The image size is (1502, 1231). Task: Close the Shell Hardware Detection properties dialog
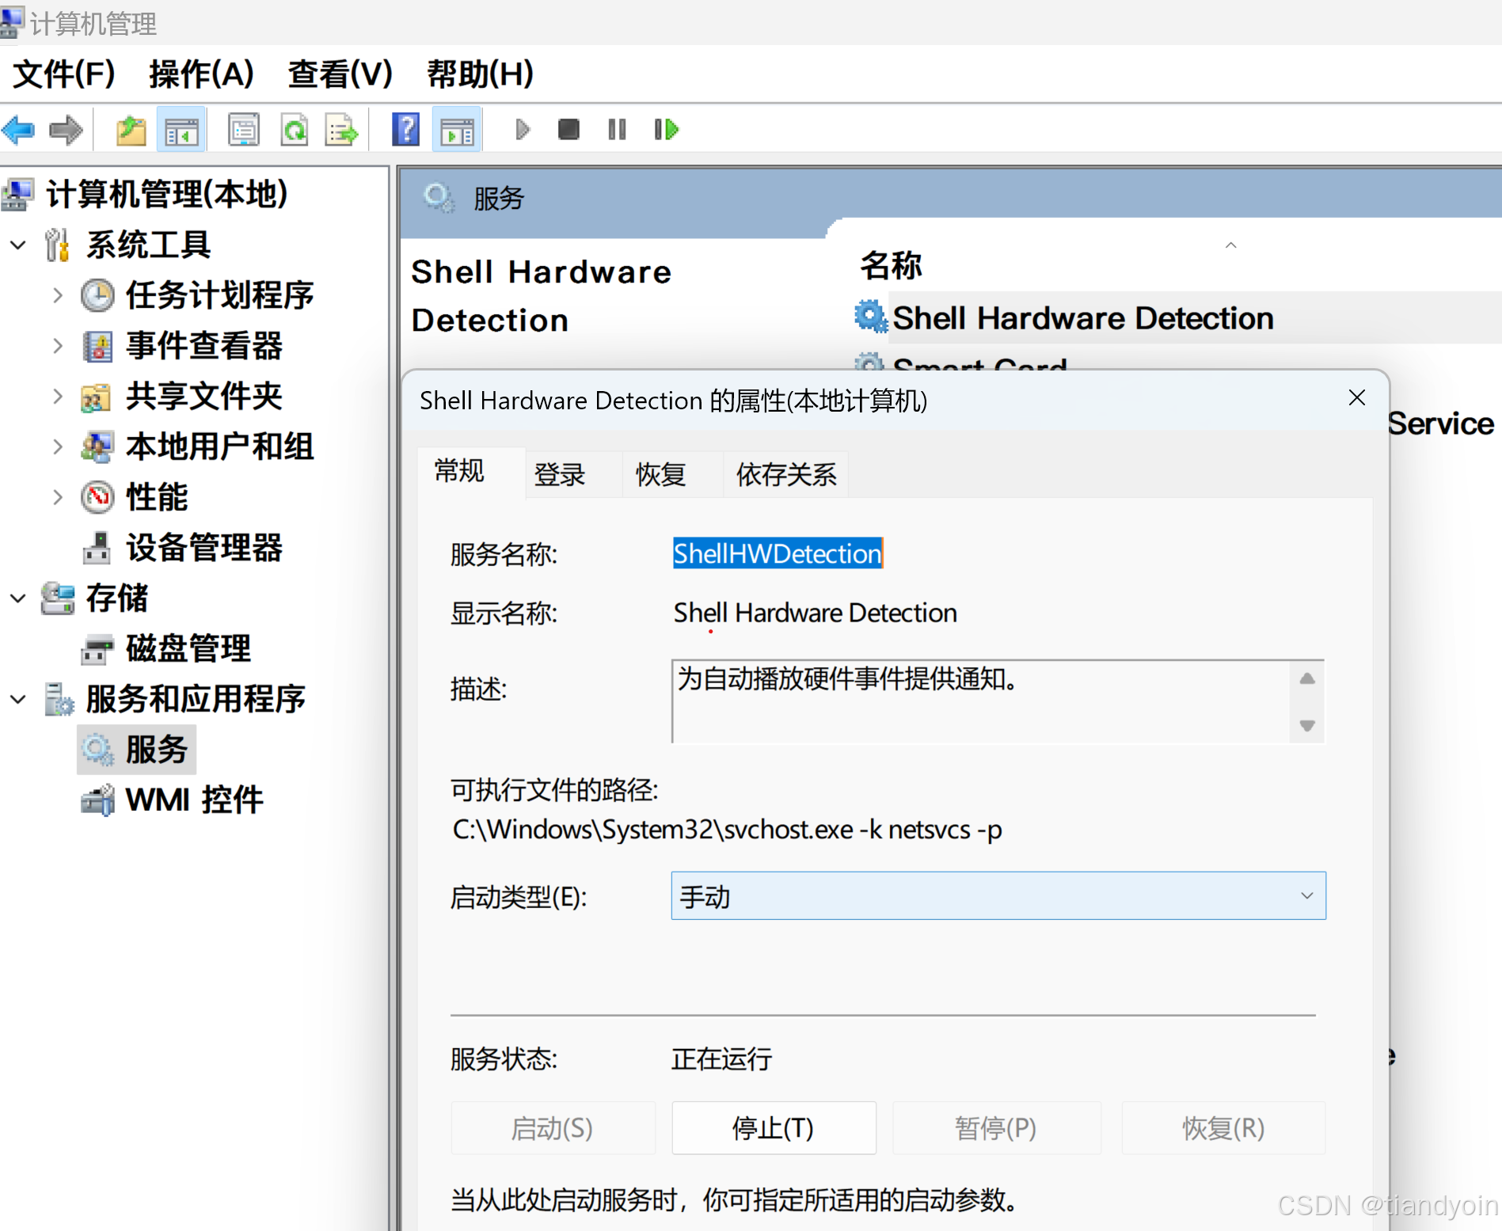1357,398
